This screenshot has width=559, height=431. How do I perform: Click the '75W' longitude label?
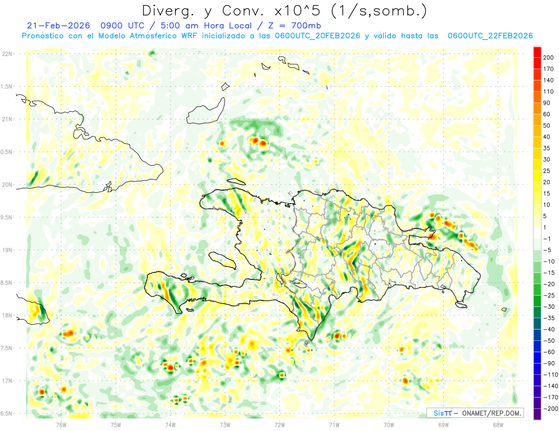[x=116, y=424]
